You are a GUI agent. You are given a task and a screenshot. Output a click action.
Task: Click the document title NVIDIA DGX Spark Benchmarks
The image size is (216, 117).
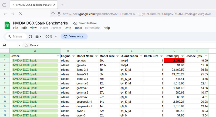pyautogui.click(x=40, y=23)
